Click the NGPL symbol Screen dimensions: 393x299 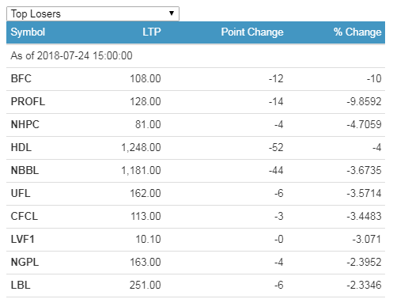[x=25, y=262]
